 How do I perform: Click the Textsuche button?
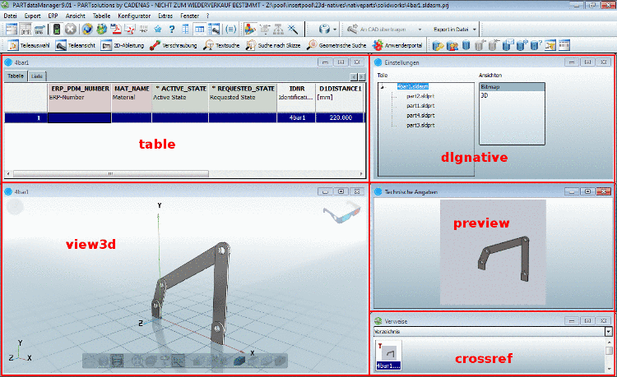(x=221, y=45)
